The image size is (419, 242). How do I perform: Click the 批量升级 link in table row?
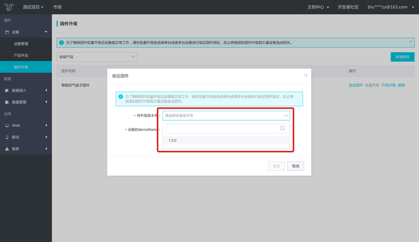pyautogui.click(x=372, y=85)
